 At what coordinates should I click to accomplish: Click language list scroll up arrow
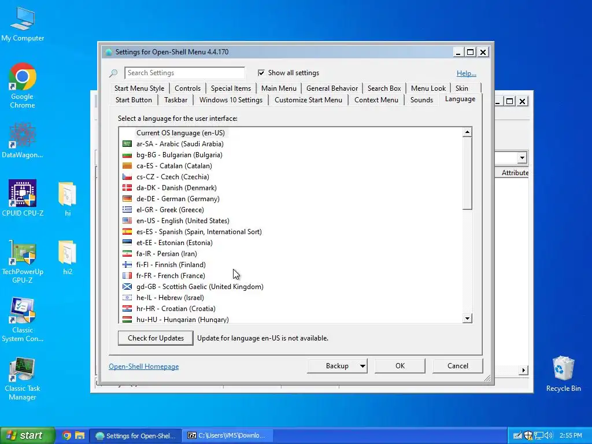click(x=467, y=132)
